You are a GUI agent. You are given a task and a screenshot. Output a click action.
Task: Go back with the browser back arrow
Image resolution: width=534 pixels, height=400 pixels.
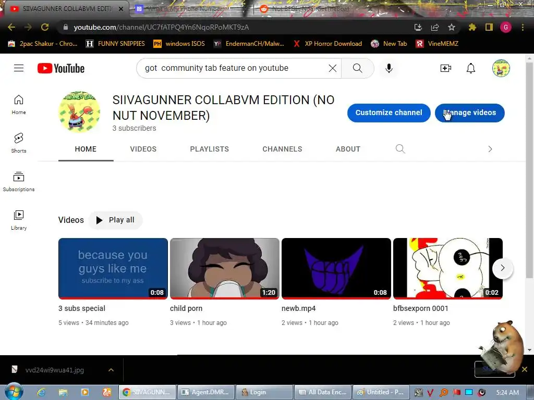pos(11,27)
